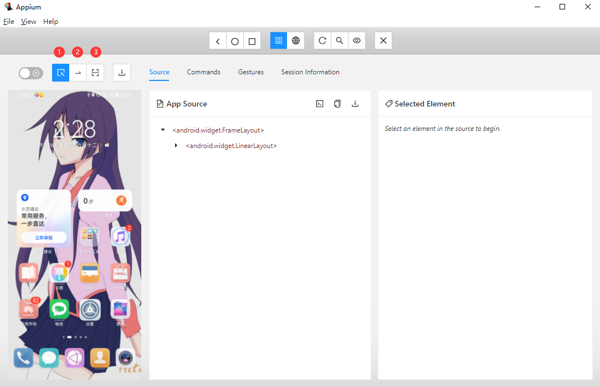Start recording with the eye icon
The image size is (600, 387).
point(357,41)
